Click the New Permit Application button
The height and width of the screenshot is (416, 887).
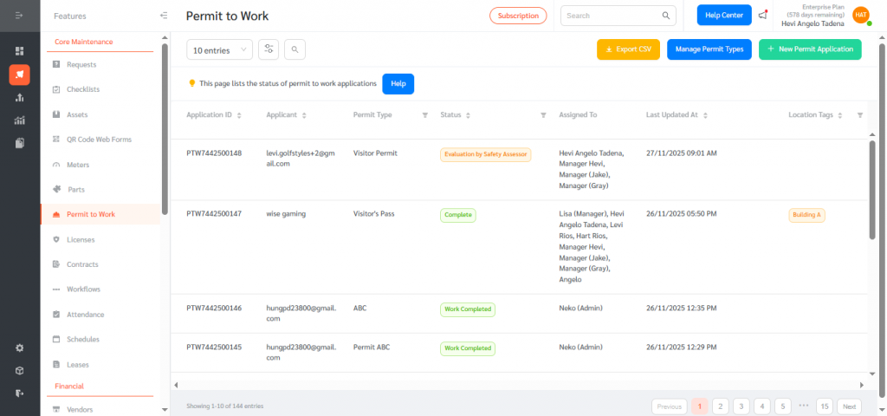[x=810, y=49]
